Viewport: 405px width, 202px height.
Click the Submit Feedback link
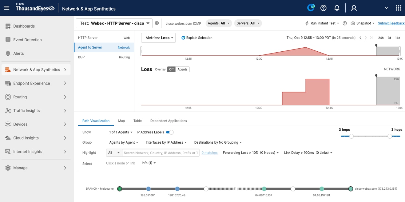[391, 23]
